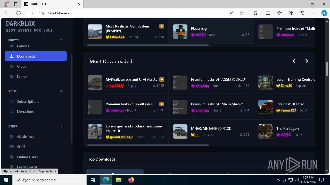Click the tank thumbnail for MyRealDamage
The height and width of the screenshot is (185, 330).
click(95, 82)
